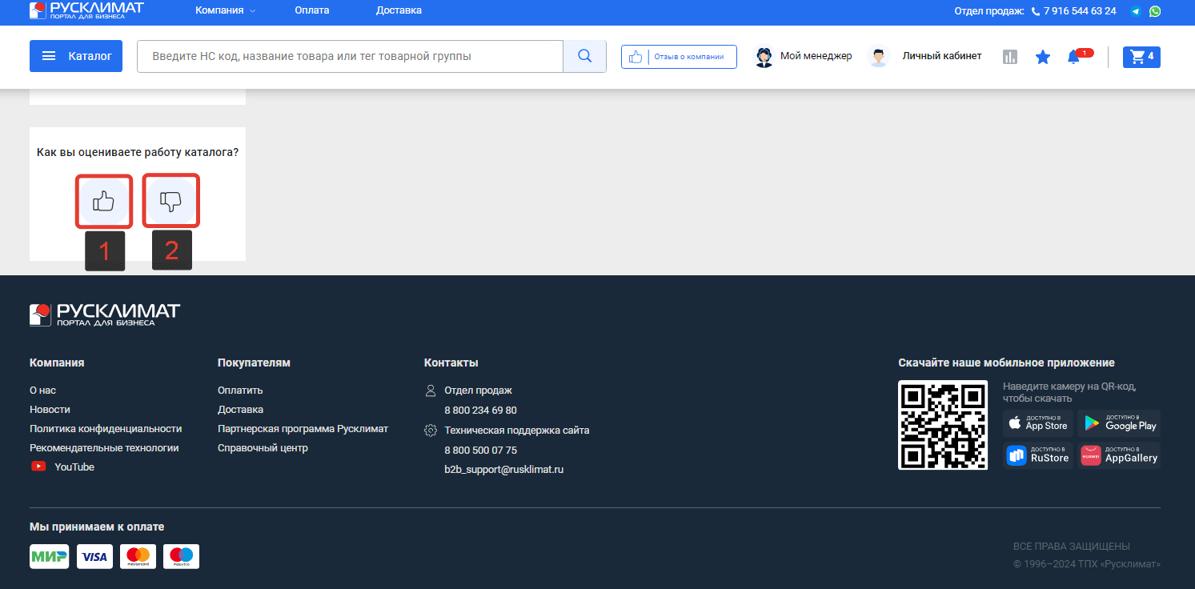Open Партнерская программа Русклимат link

303,429
